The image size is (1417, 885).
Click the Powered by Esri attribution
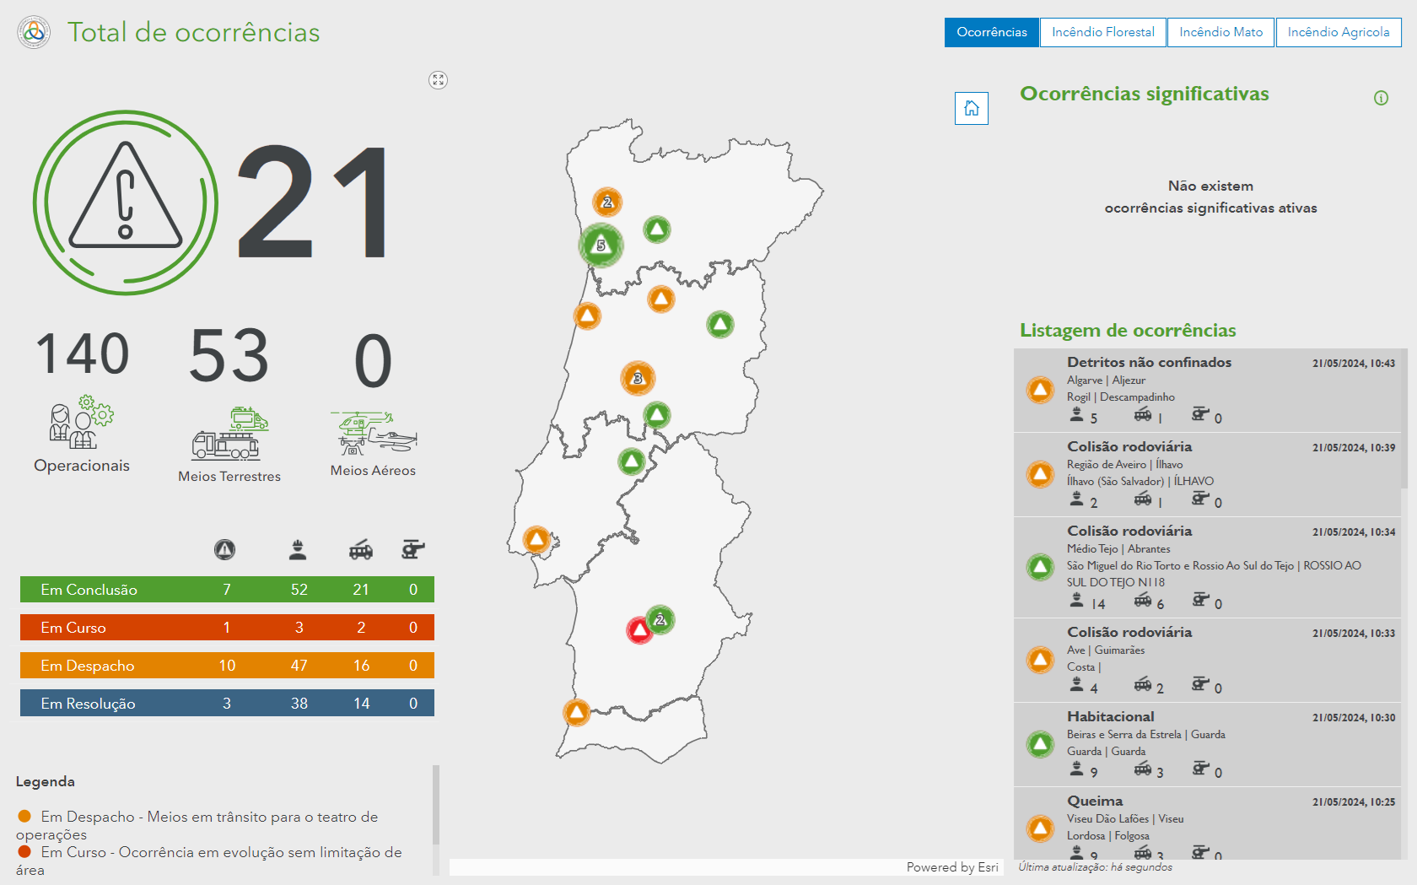pyautogui.click(x=951, y=867)
